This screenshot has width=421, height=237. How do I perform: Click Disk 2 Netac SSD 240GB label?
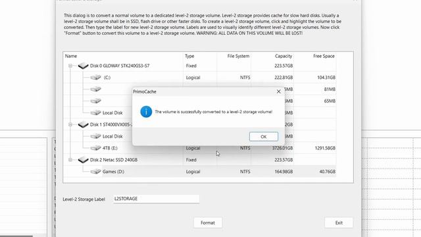114,160
